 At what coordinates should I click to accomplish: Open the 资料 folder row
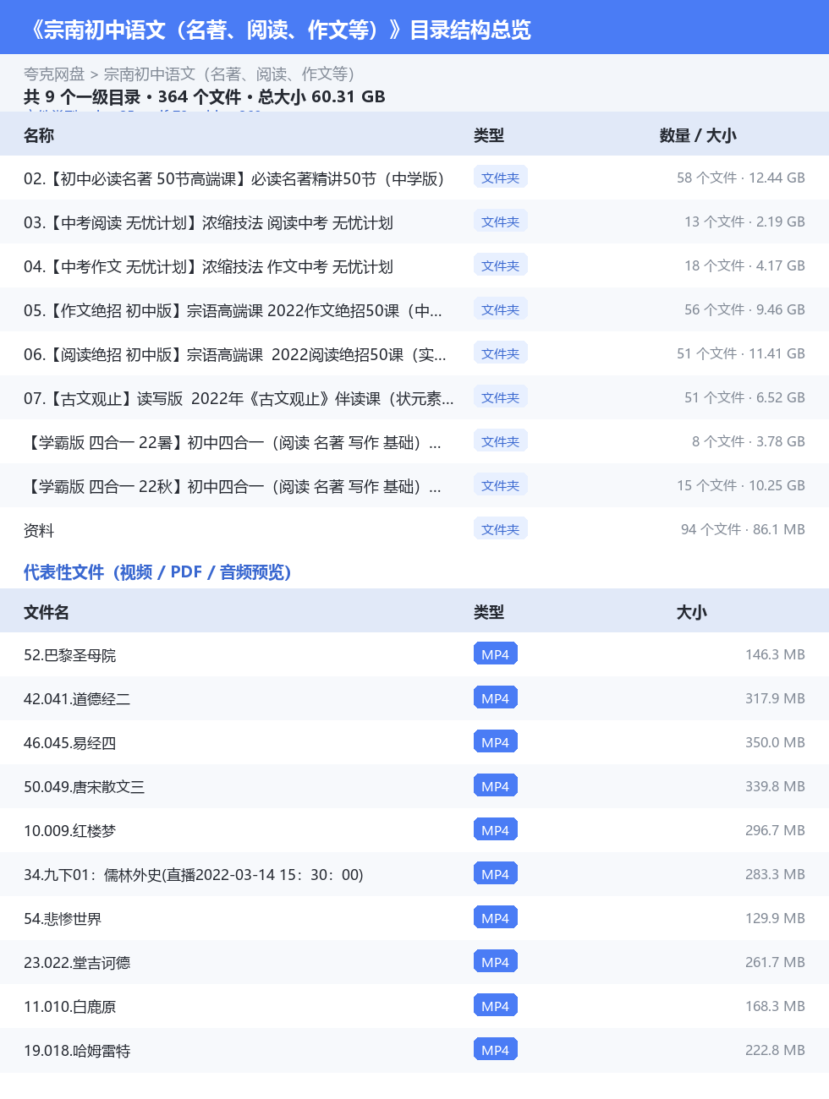pos(414,530)
